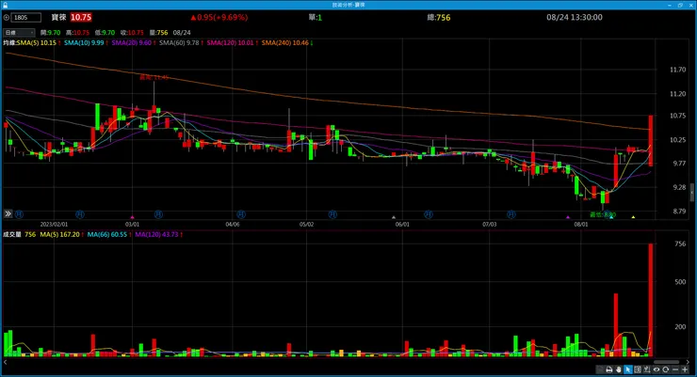The height and width of the screenshot is (377, 697).
Task: Select the SMA(5) 10.15 indicator label
Action: point(37,43)
